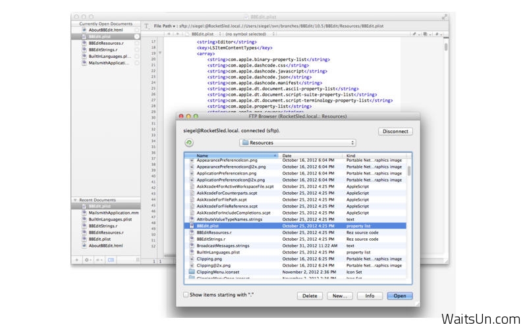
Task: Click the Currently Open Documents header
Action: coord(105,24)
